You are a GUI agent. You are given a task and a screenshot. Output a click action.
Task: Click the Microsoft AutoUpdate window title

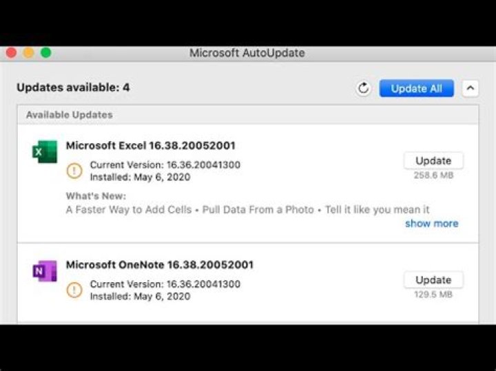coord(247,53)
